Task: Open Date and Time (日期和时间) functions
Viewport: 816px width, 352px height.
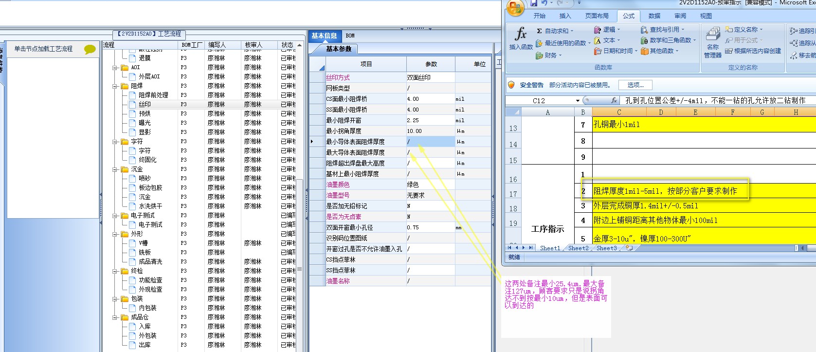Action: (x=616, y=51)
